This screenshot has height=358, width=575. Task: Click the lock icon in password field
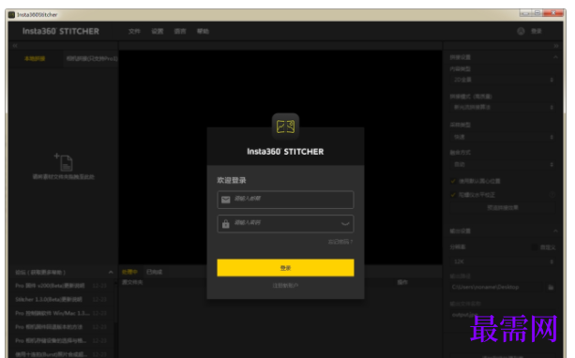tap(225, 224)
